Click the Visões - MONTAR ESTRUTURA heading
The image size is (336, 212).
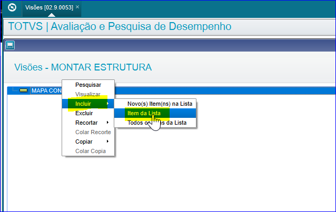tap(83, 67)
